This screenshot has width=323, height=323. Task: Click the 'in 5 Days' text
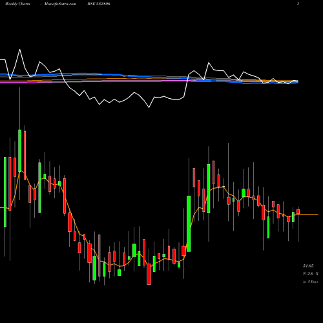point(310,282)
